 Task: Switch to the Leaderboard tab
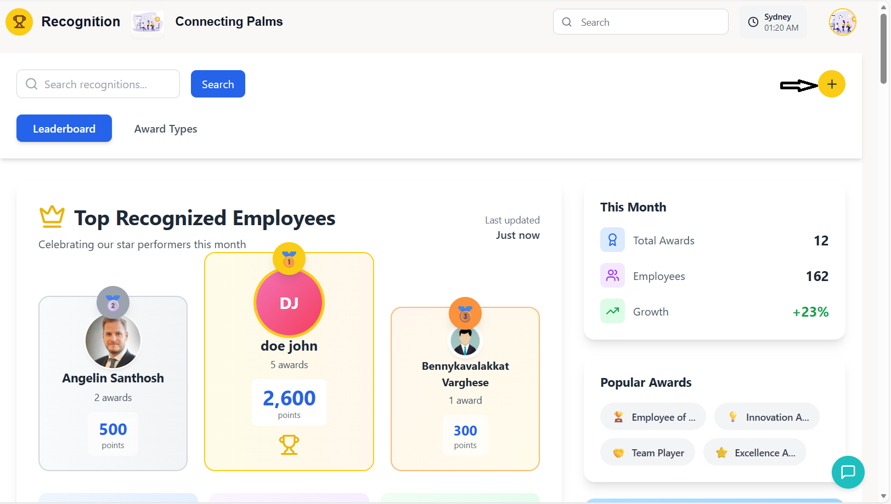(x=64, y=129)
